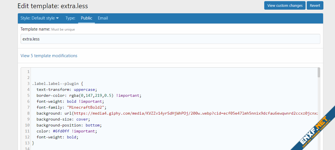
Task: Click line number 8 in editor gutter
Action: click(28, 113)
